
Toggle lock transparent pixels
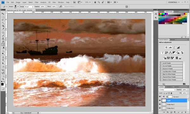[x=164, y=93]
